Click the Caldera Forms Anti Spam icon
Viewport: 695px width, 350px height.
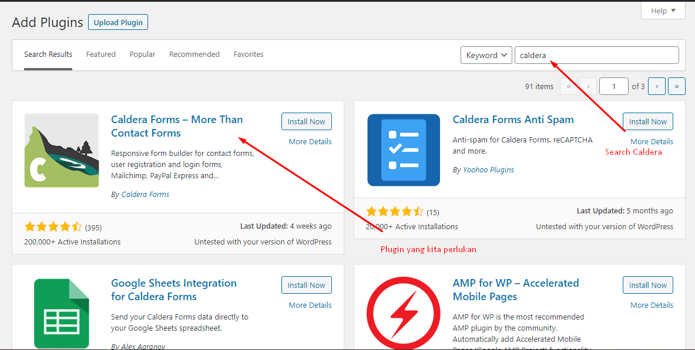point(404,150)
